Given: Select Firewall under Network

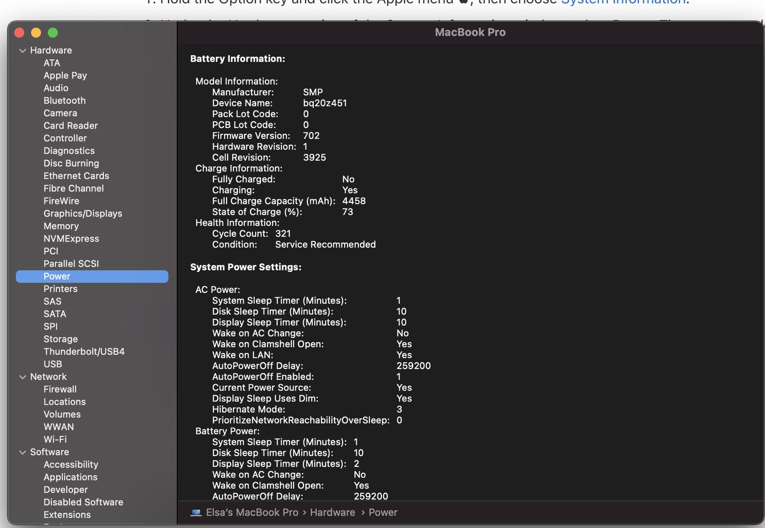Looking at the screenshot, I should (60, 389).
